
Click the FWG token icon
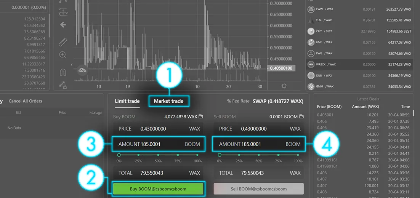tap(311, 53)
